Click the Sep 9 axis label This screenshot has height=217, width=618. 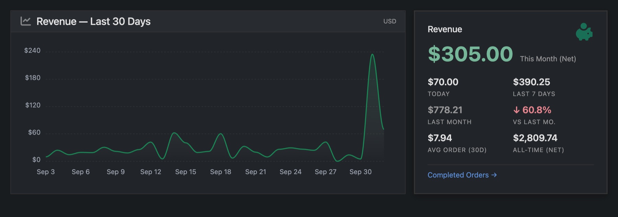click(x=116, y=172)
